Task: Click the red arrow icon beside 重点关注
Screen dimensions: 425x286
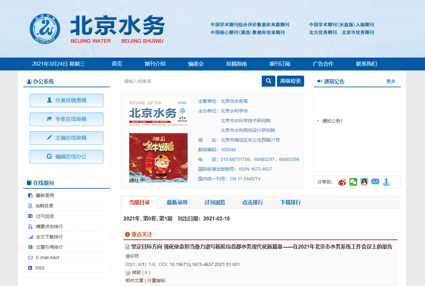Action: click(x=127, y=234)
